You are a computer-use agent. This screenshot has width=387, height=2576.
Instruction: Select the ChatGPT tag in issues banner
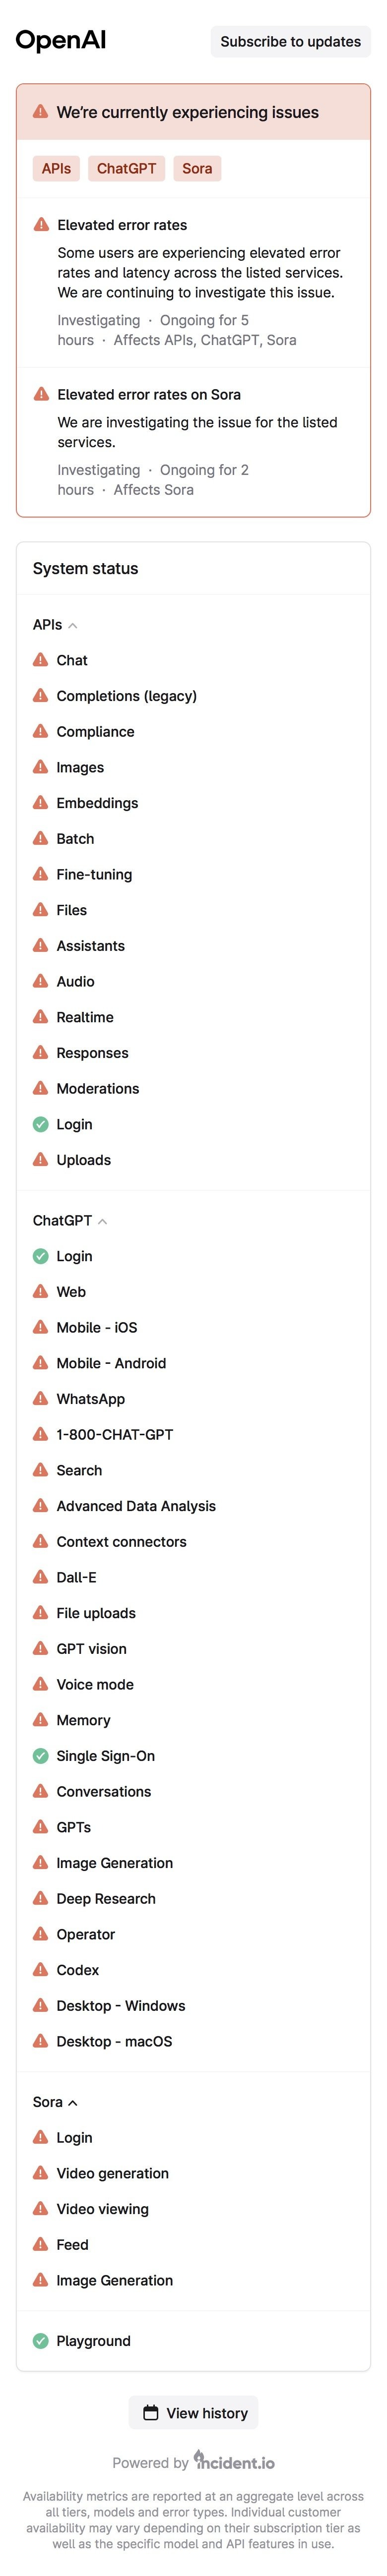click(x=126, y=168)
